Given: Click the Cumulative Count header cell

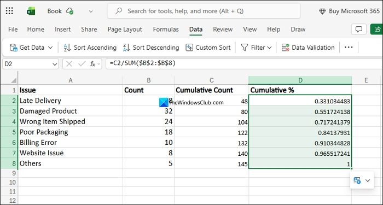Looking at the screenshot, I should (212, 90).
